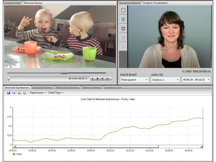Expand the scored time interval dropdown
Image resolution: width=216 pixels, height=162 pixels.
pyautogui.click(x=197, y=80)
